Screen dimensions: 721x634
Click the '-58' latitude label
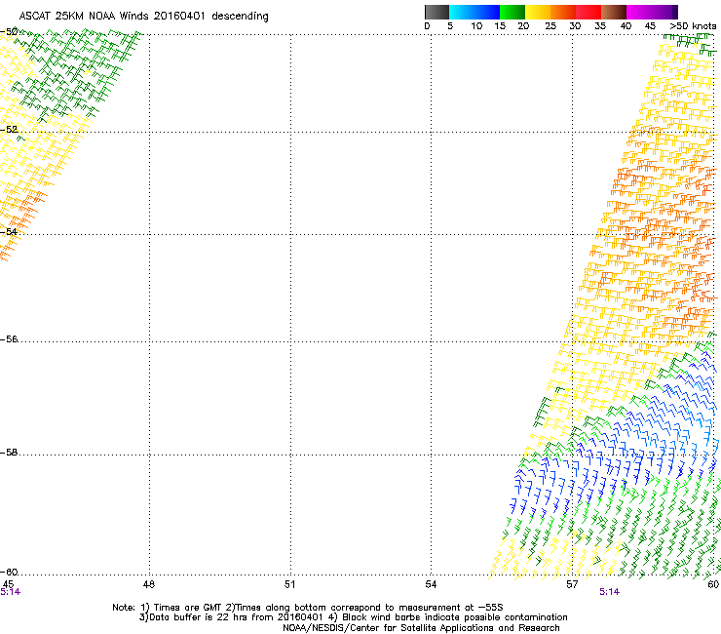pyautogui.click(x=9, y=453)
